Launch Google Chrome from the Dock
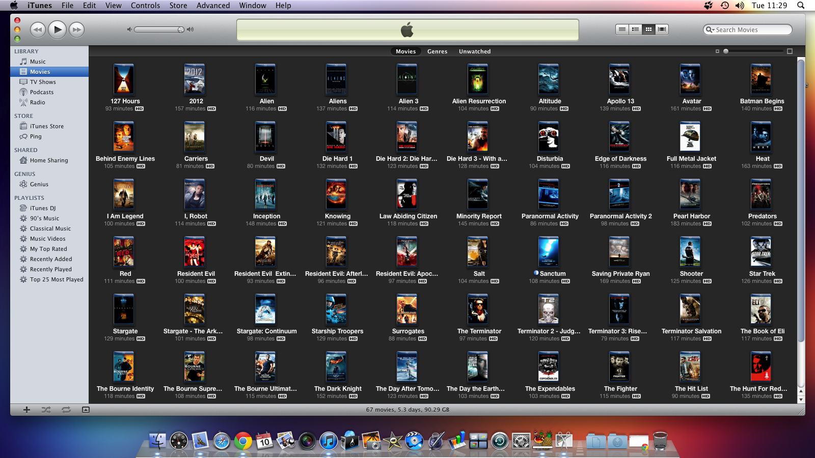The height and width of the screenshot is (458, 815). tap(243, 441)
